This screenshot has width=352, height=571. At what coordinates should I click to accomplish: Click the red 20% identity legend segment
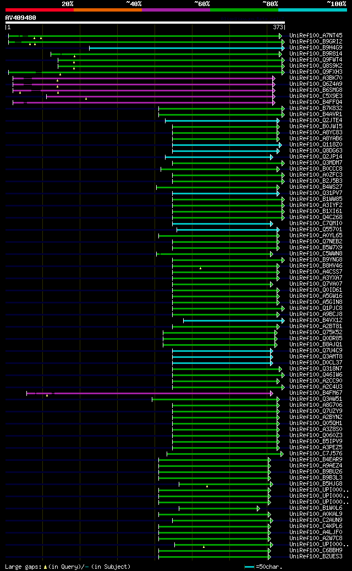click(39, 10)
